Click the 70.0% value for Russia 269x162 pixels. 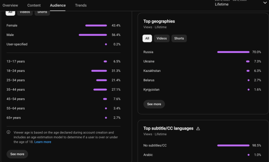click(x=256, y=52)
